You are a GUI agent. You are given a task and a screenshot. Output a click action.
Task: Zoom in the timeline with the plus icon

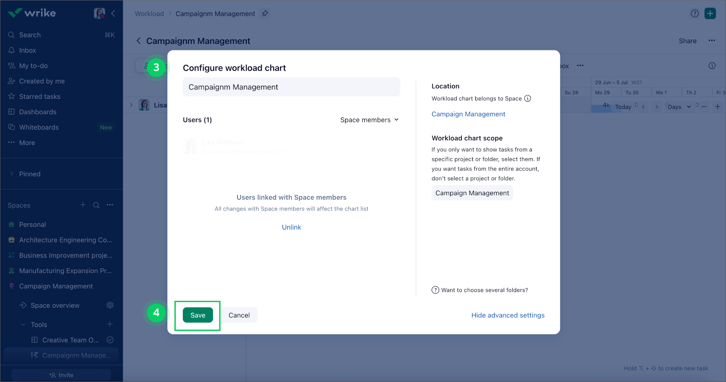pyautogui.click(x=718, y=107)
